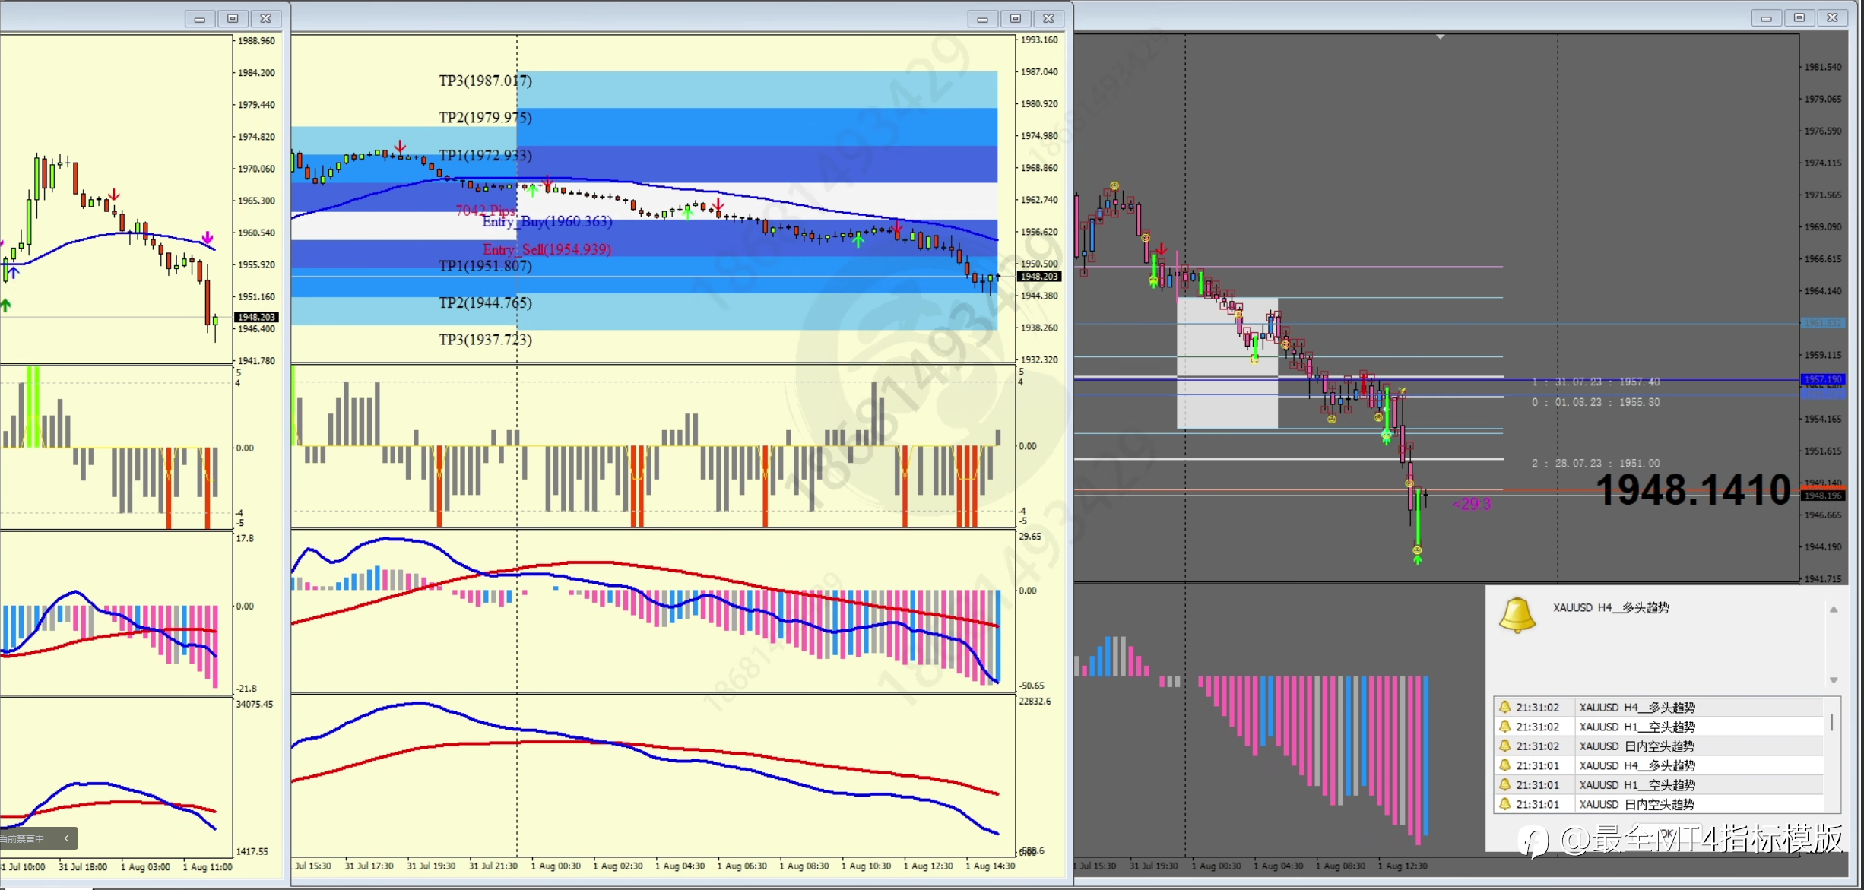Viewport: 1864px width, 890px height.
Task: Select the 21:31:02 XAUUSD H1 空头趋势 alert row
Action: tap(1636, 727)
